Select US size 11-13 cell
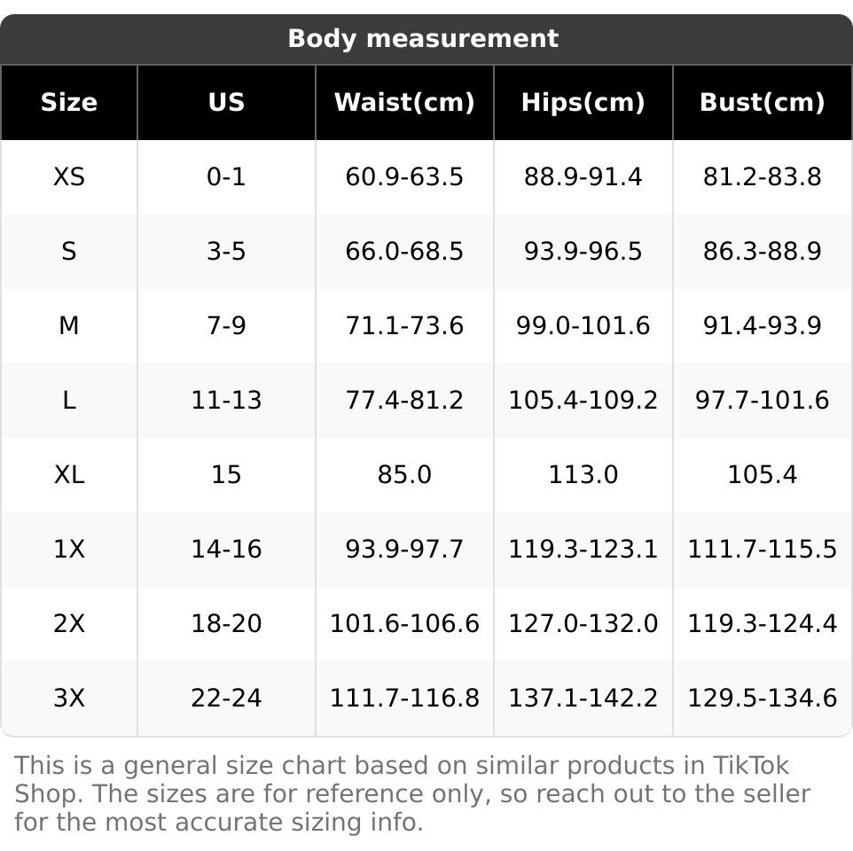853x851 pixels. 226,401
